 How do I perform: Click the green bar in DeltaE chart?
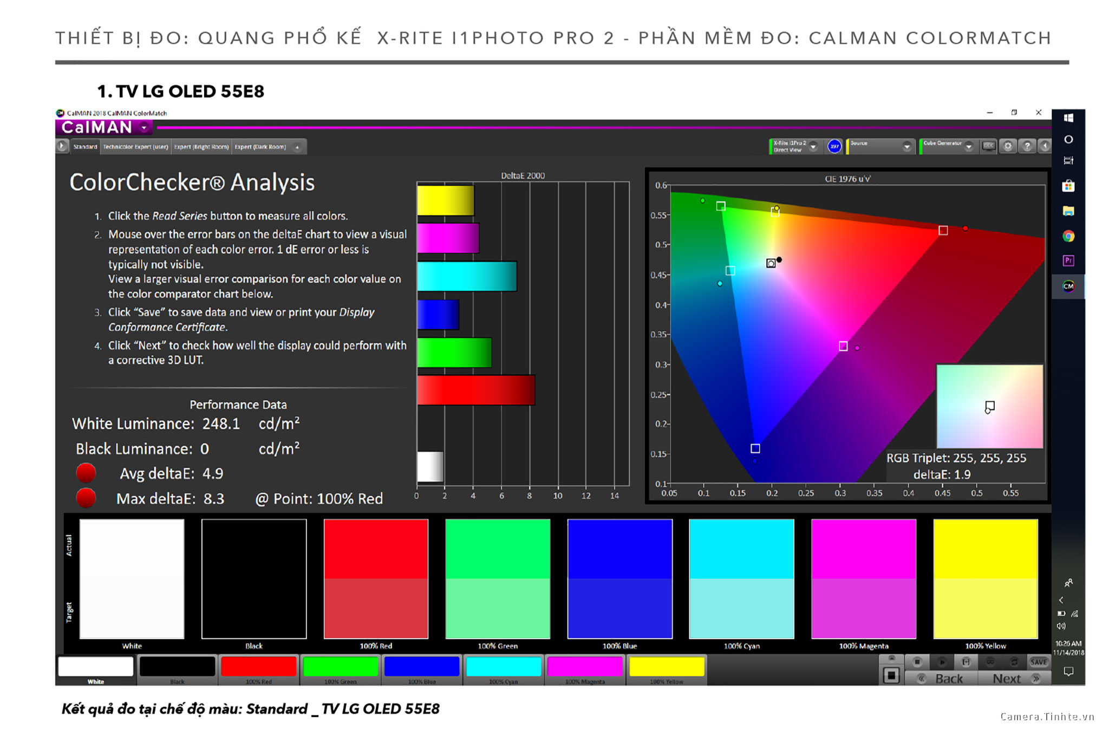[x=454, y=353]
